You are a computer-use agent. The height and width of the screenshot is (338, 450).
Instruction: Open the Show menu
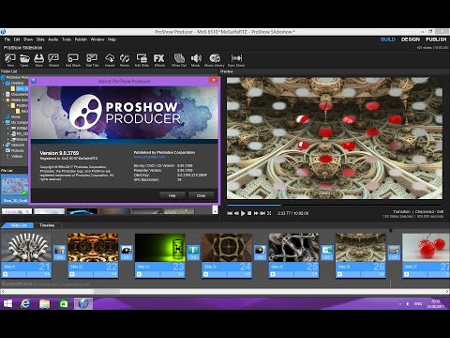[x=28, y=39]
